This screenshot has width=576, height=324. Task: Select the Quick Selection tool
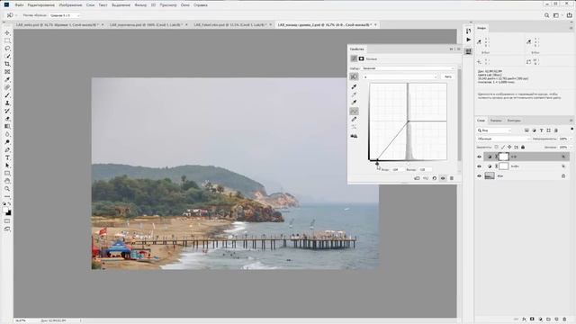pyautogui.click(x=7, y=56)
